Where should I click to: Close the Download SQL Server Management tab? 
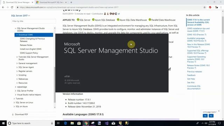coord(33,2)
